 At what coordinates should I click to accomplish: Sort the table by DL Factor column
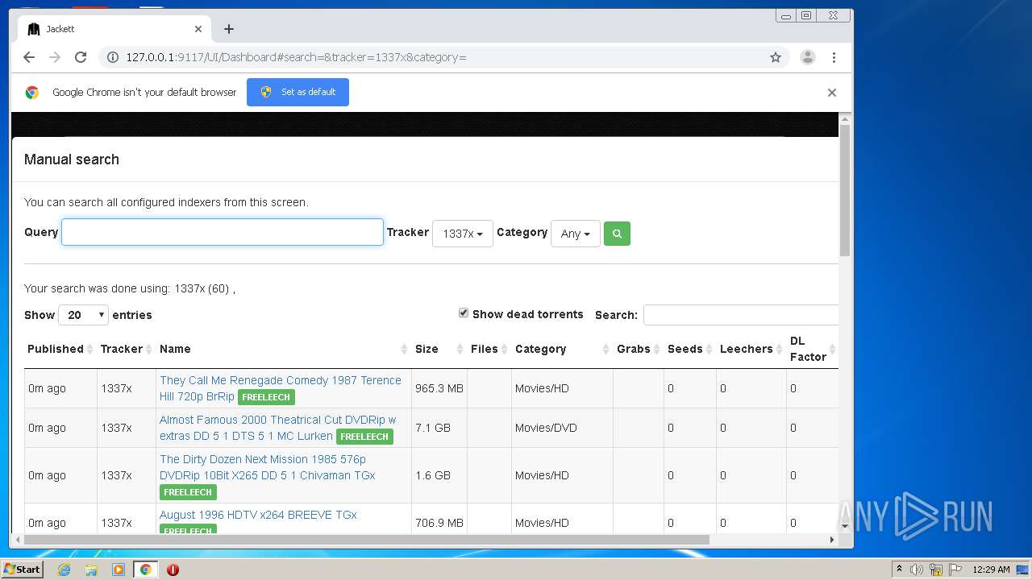point(813,349)
